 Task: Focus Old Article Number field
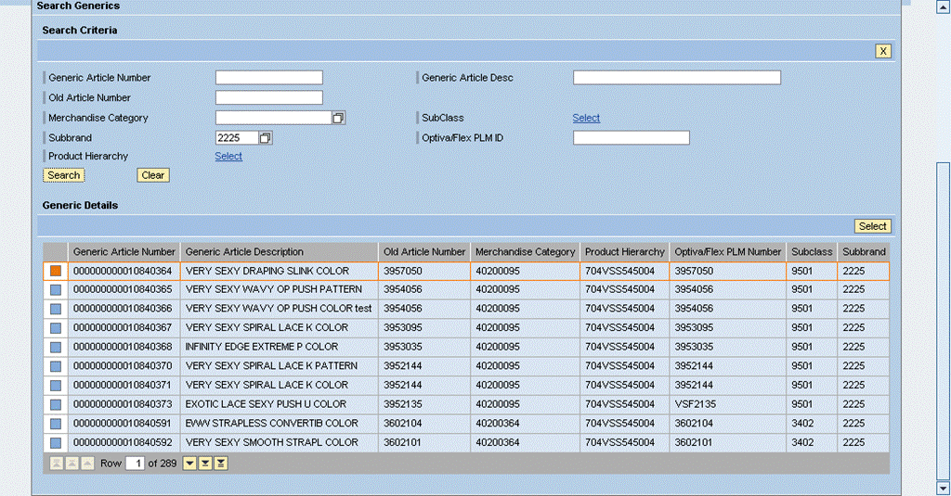coord(269,97)
